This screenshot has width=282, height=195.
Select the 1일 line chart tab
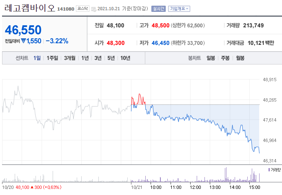[37, 58]
